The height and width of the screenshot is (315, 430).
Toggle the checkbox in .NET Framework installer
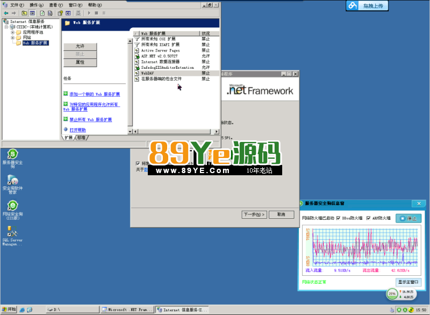[138, 163]
